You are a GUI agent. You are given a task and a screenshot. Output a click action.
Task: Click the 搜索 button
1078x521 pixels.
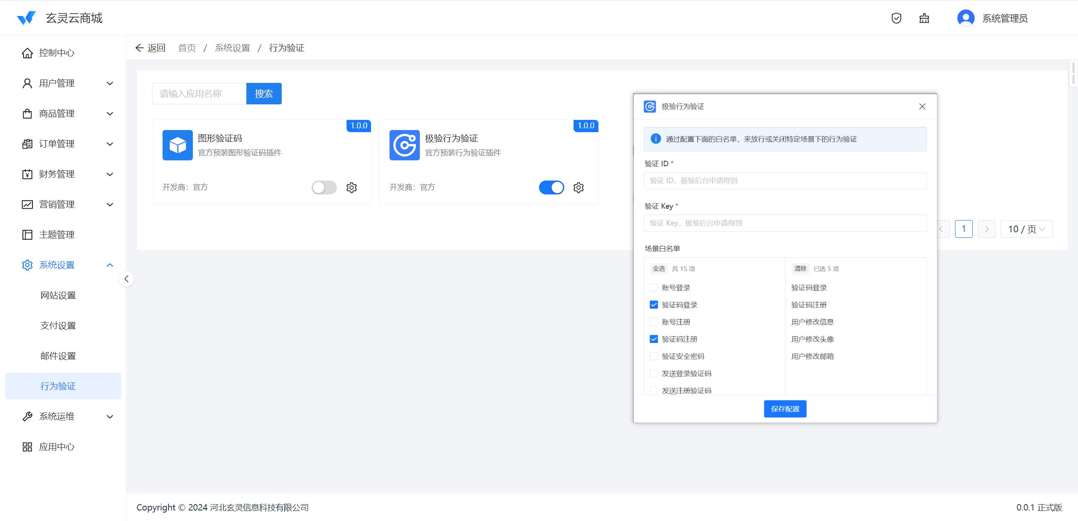click(x=264, y=93)
